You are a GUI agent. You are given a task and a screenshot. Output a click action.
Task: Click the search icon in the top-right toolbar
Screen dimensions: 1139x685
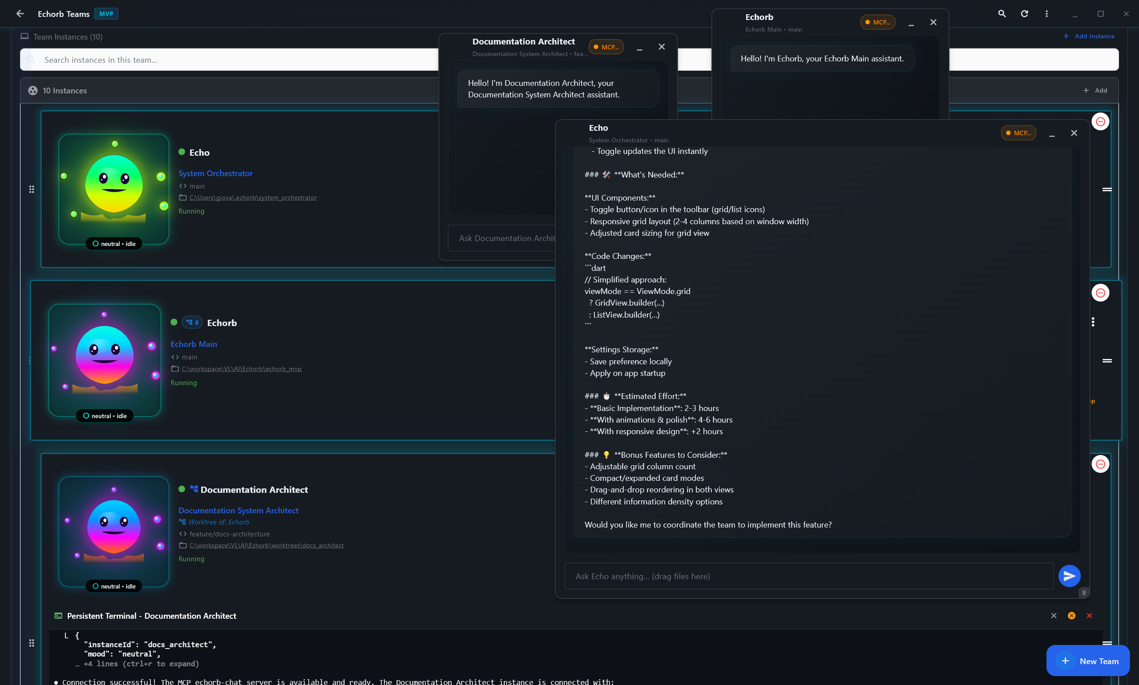tap(1001, 14)
